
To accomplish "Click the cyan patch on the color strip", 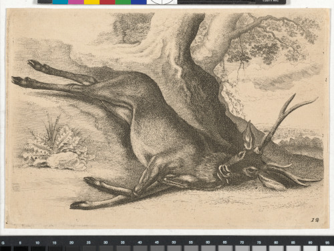I will pos(60,2).
